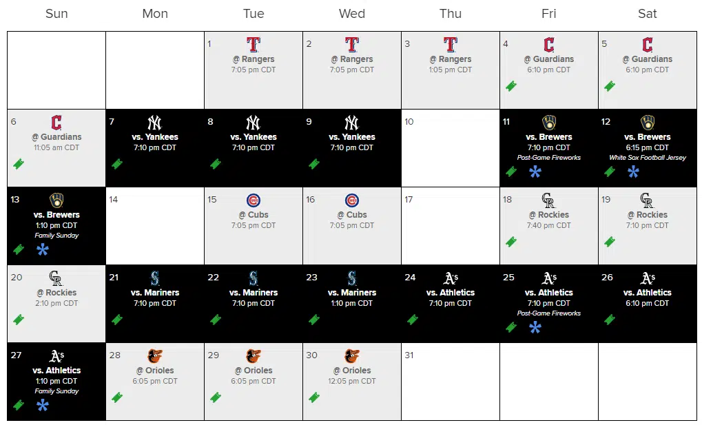Click the blue promotion star on July 11
Viewport: 702px width, 425px height.
535,172
